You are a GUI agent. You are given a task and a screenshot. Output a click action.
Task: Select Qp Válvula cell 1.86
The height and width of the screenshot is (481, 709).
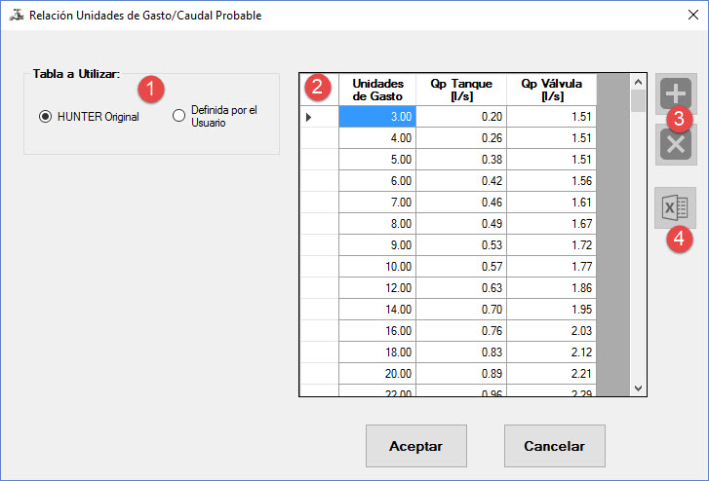click(552, 287)
